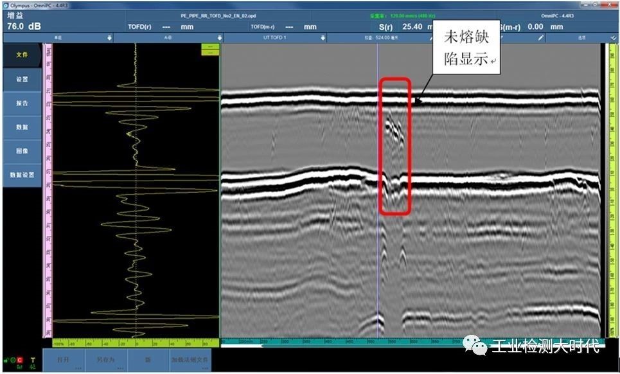
Task: Click the green lock status icon
Action: (6, 360)
